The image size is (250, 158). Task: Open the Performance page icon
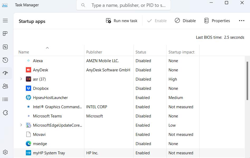[x=5, y=47]
